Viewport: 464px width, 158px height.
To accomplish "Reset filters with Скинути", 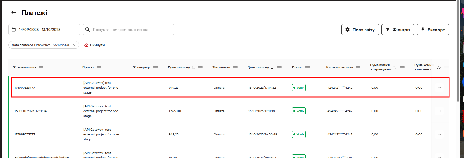I will pos(94,45).
